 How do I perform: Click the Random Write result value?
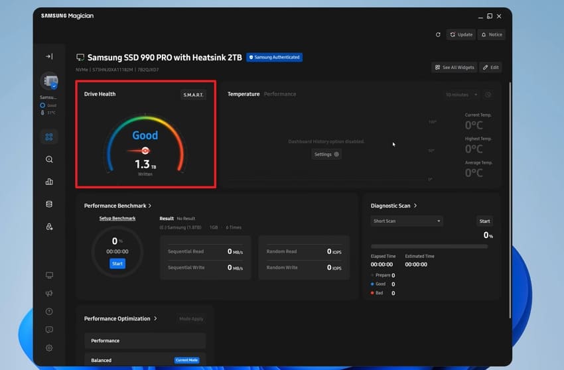(x=334, y=267)
